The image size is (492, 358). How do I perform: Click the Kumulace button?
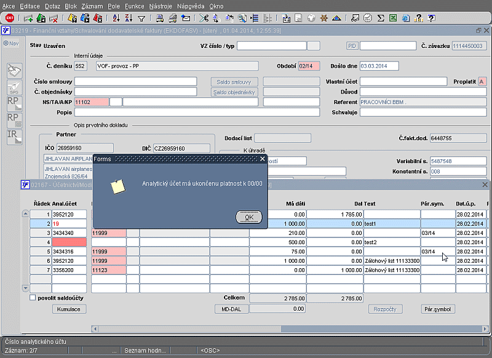click(69, 309)
